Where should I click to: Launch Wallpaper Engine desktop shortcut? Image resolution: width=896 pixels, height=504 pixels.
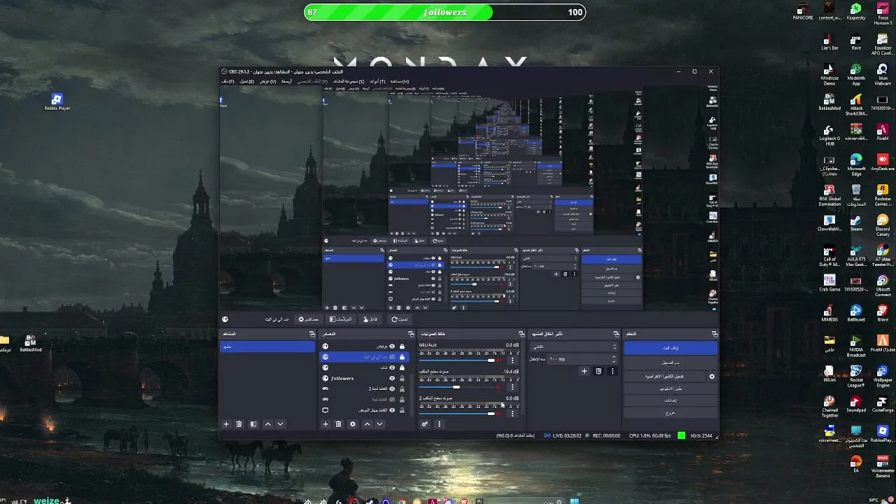883,377
